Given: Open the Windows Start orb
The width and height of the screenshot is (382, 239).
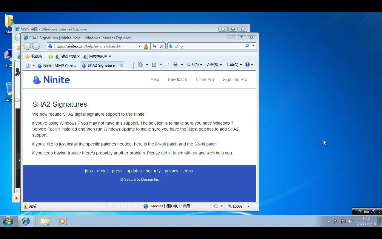Looking at the screenshot, I should click(x=8, y=221).
